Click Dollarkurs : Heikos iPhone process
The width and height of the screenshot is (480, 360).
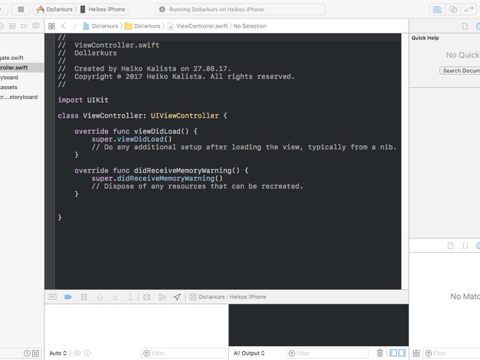tap(228, 296)
